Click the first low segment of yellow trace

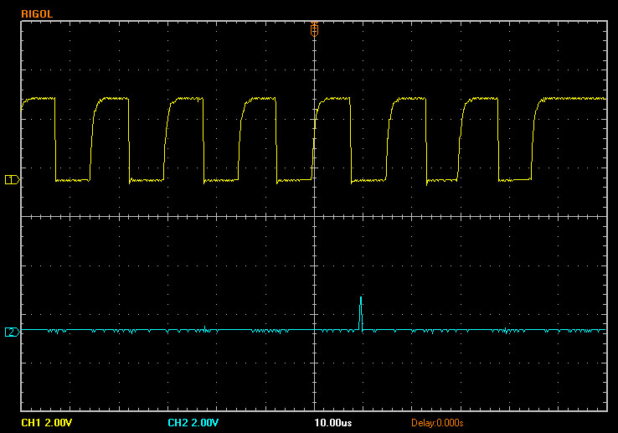coord(73,180)
